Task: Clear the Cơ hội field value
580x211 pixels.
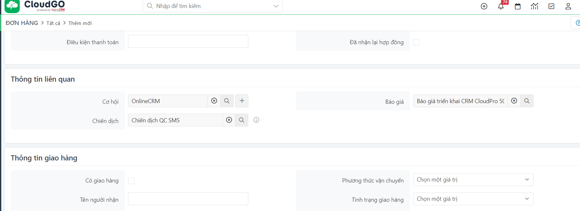Action: pos(214,101)
